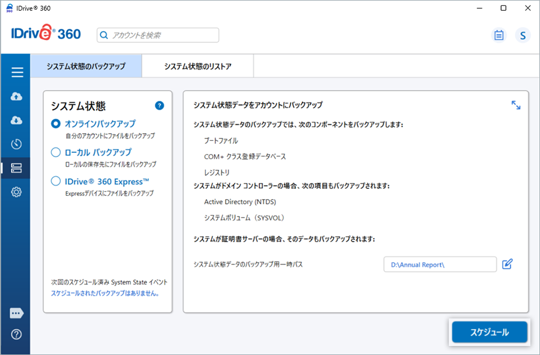The width and height of the screenshot is (540, 355).
Task: Open the activity log icon at top right
Action: (499, 35)
